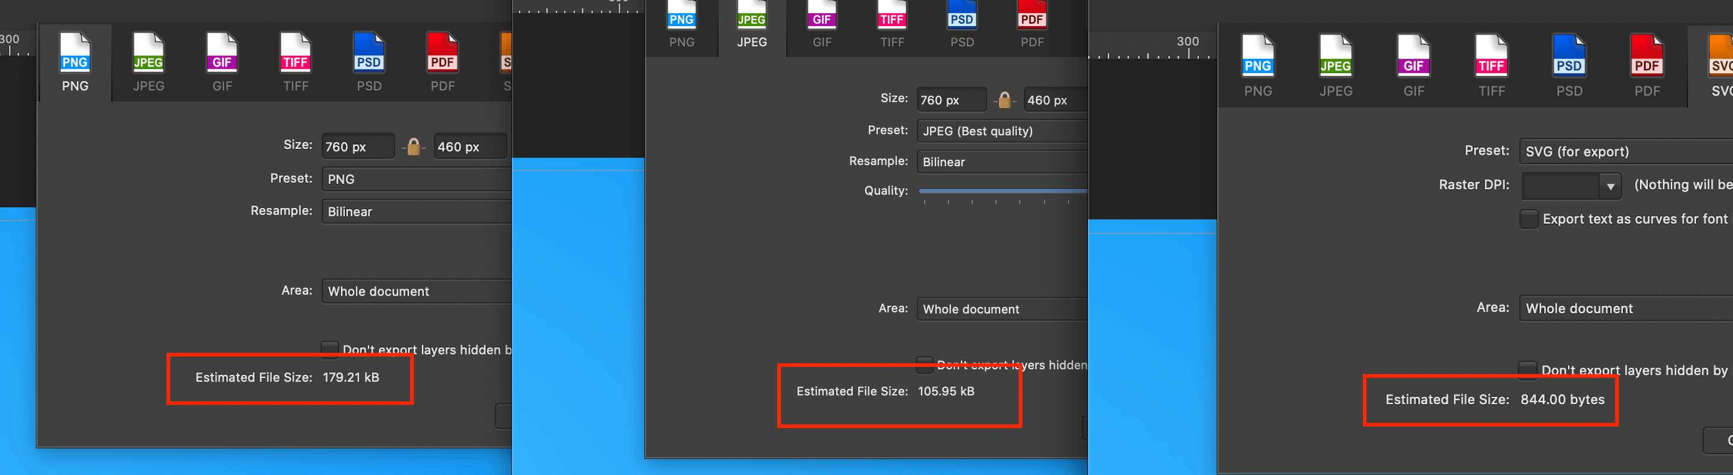Viewport: 1733px width, 475px height.
Task: Enable Export text as curves checkbox
Action: coord(1529,219)
